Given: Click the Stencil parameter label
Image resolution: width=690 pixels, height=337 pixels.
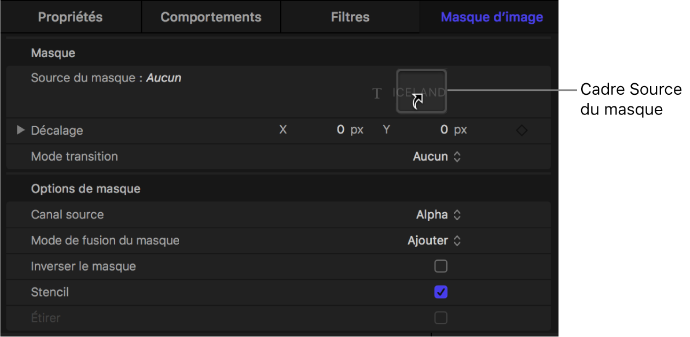Looking at the screenshot, I should click(x=50, y=292).
